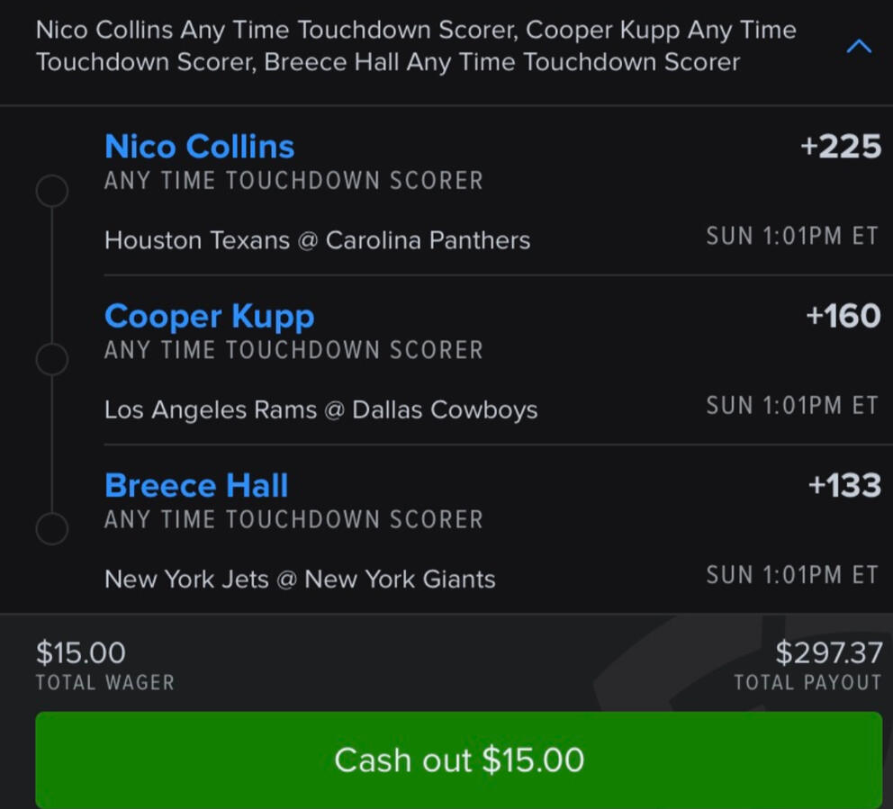Tap Any Time Touchdown Scorer label under Cooper Kupp
Image resolution: width=893 pixels, height=809 pixels.
click(x=293, y=349)
